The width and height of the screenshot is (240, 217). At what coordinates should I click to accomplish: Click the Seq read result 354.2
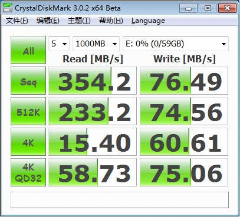[93, 81]
